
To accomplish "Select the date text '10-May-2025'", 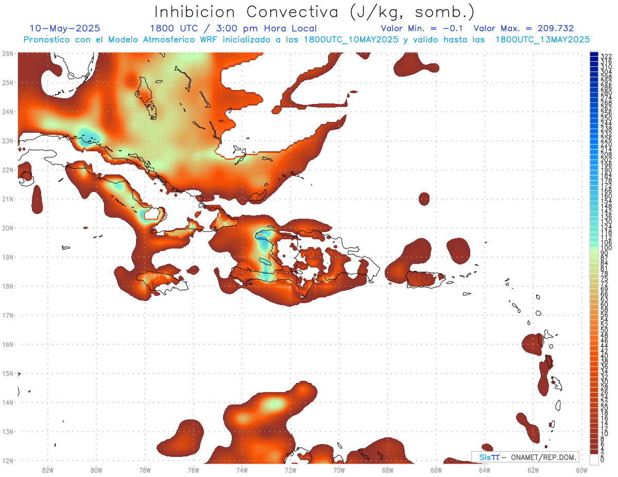I will 65,28.
